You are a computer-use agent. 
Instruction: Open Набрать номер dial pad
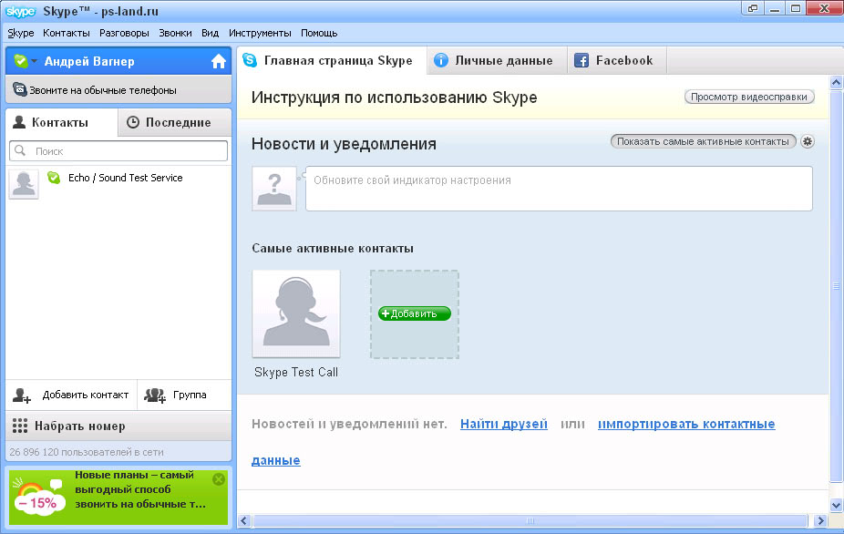118,426
